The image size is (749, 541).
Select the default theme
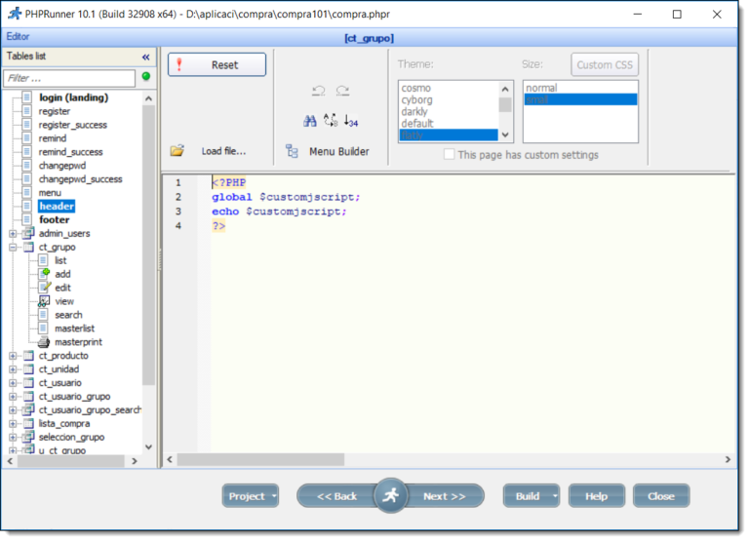click(417, 123)
